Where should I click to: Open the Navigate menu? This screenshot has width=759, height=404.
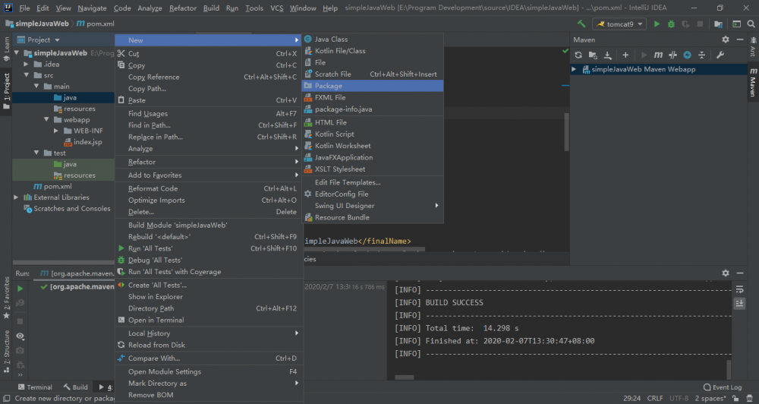pos(92,8)
